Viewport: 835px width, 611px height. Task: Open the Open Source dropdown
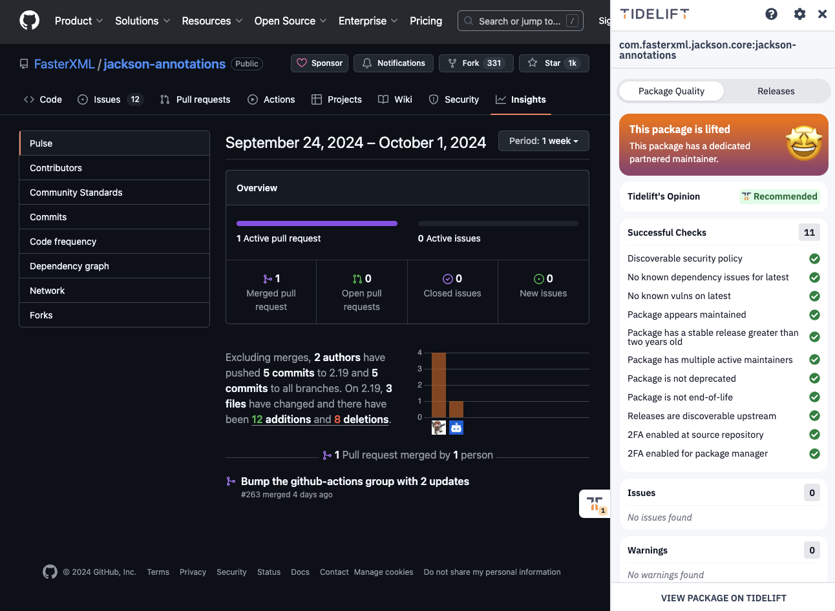(291, 21)
